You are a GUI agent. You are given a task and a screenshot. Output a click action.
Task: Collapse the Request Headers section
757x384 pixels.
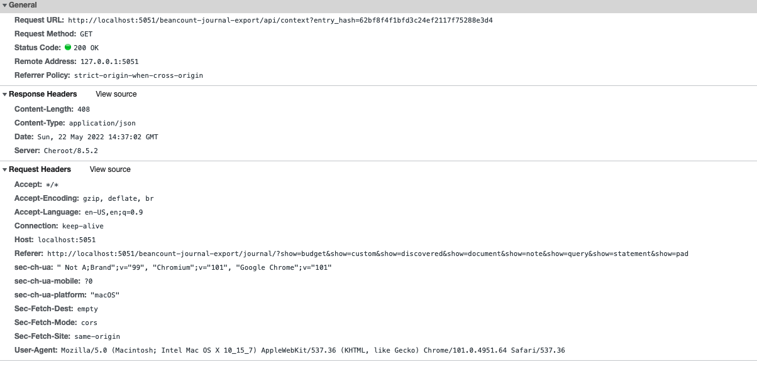[5, 169]
